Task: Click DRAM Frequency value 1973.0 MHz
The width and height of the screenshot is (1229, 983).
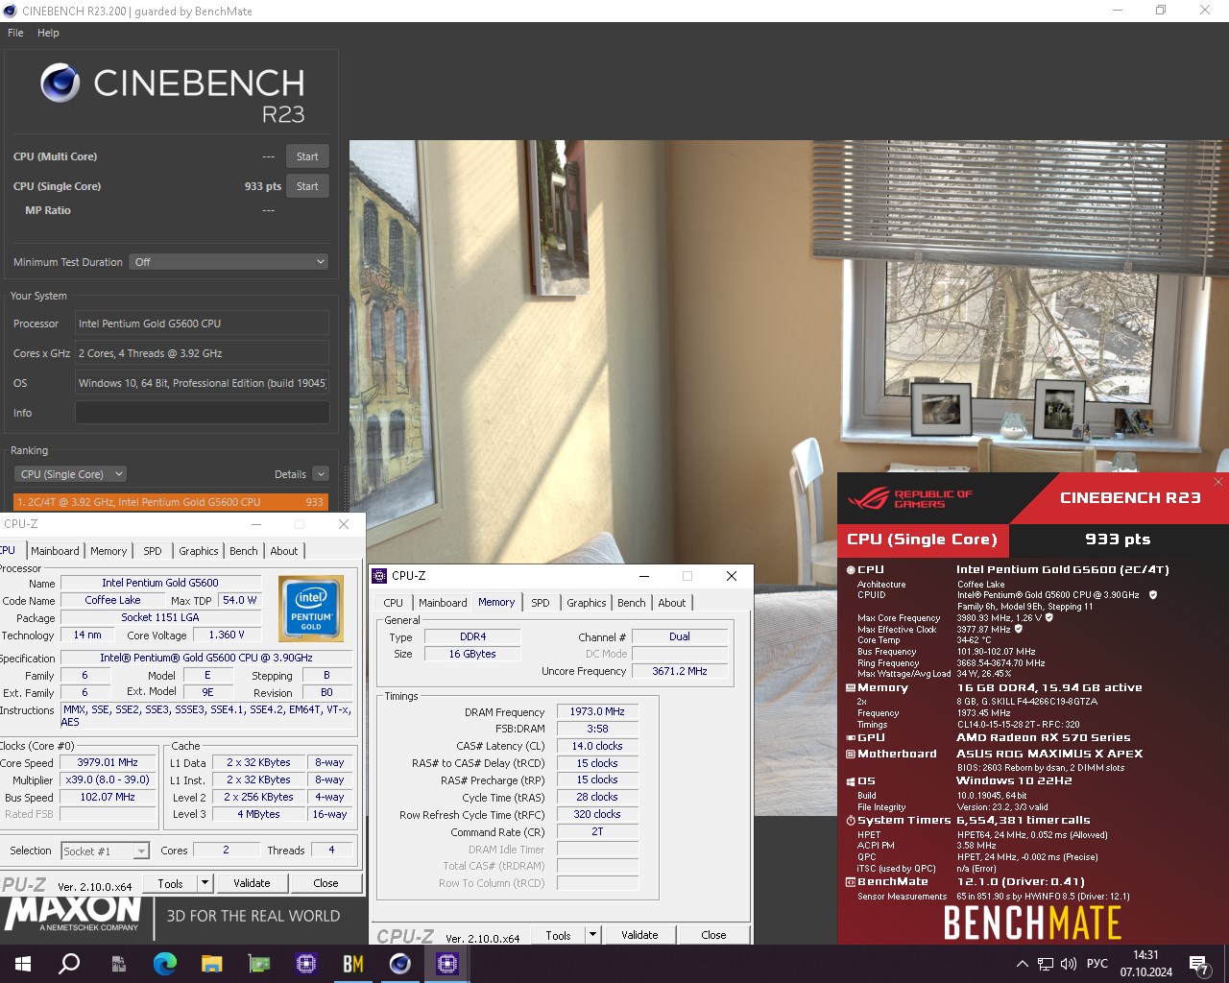Action: (597, 712)
